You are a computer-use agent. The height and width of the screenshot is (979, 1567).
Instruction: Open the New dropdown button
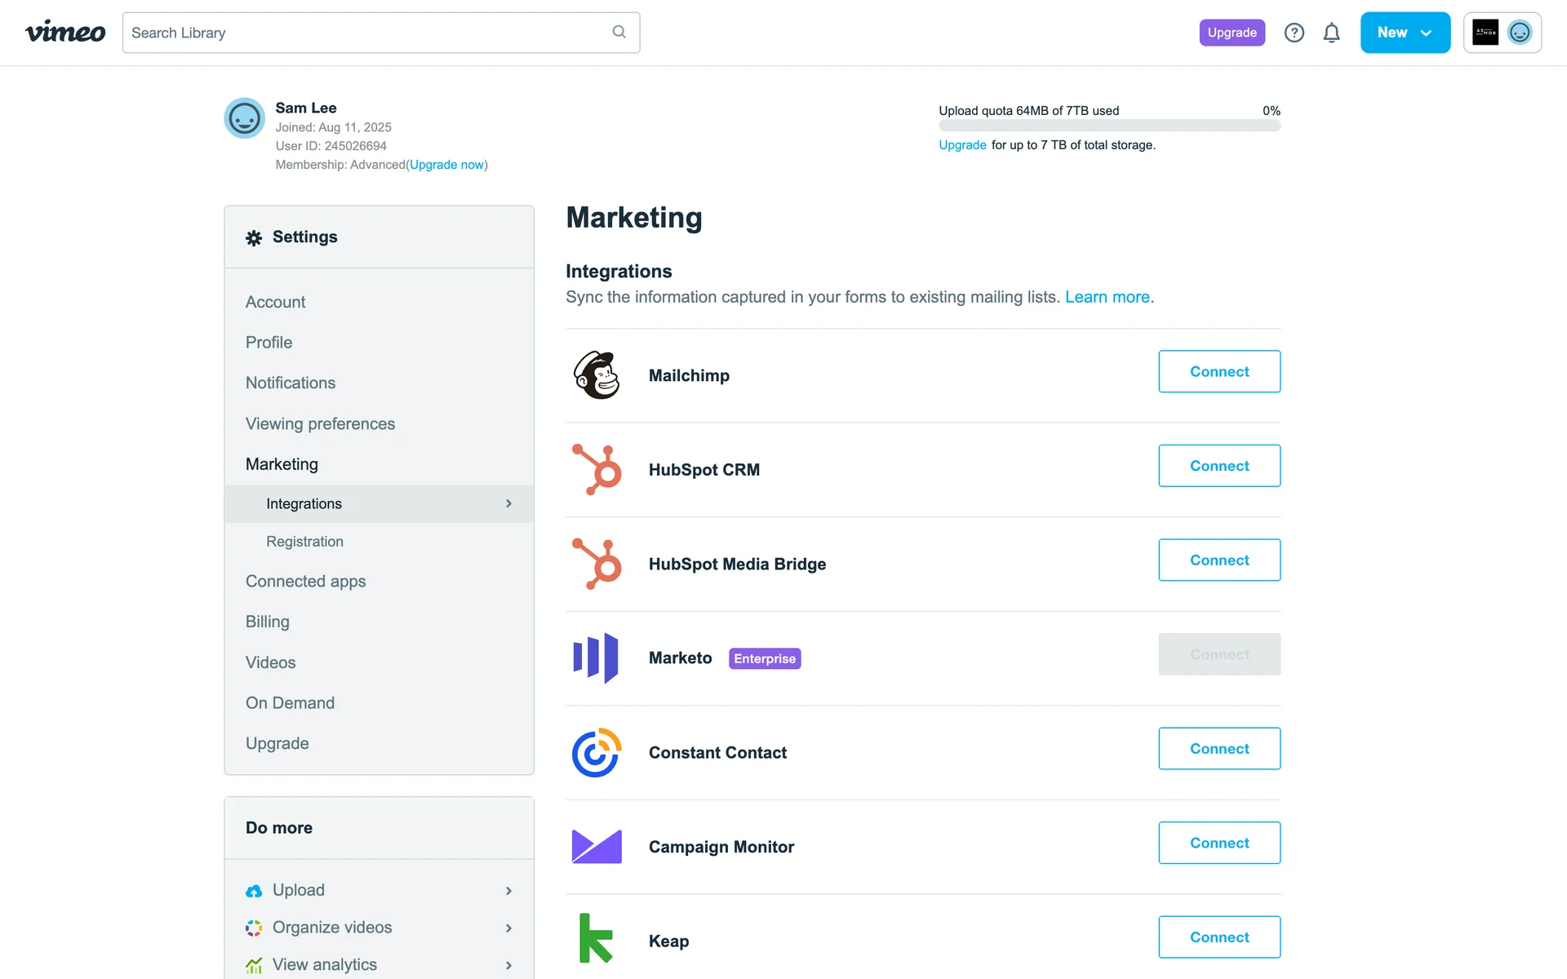[1405, 33]
